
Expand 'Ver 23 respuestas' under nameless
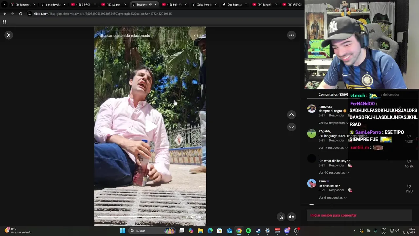point(334,123)
